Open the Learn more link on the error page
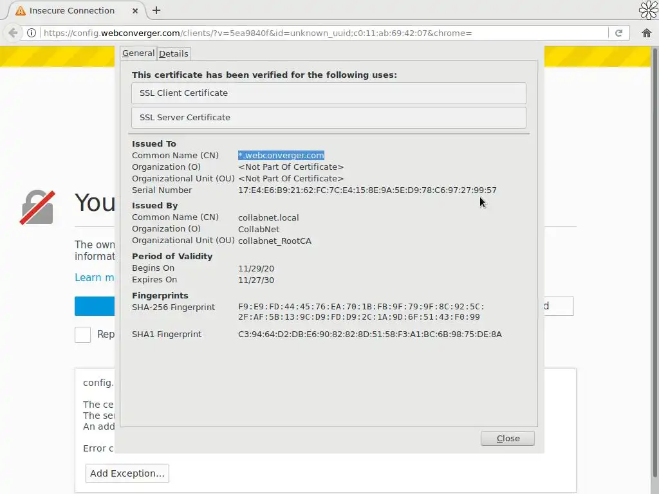 (x=94, y=278)
